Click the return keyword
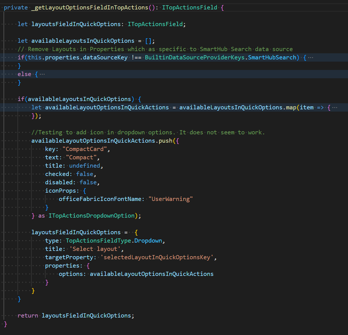Viewport: 348px width, 335px height. tap(28, 316)
